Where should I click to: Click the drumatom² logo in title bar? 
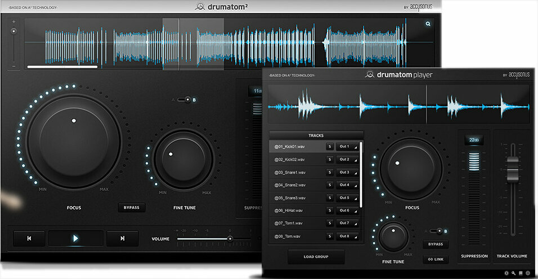pyautogui.click(x=221, y=7)
